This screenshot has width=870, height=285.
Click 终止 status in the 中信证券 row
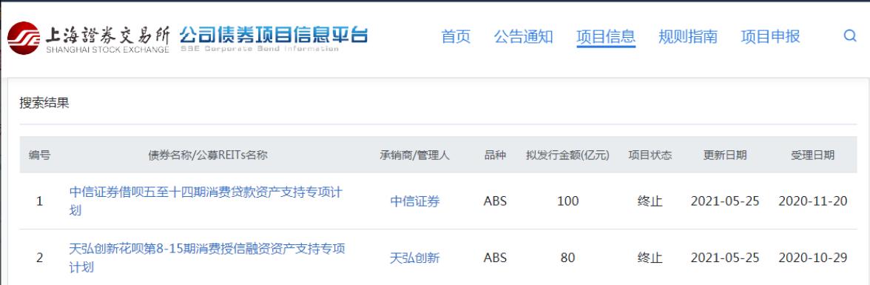pos(650,201)
